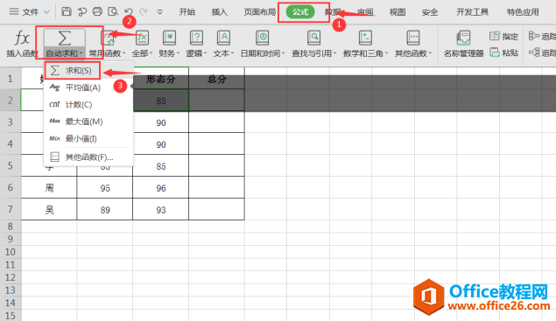Choose 最大值(M) from the dropdown menu

click(x=88, y=122)
